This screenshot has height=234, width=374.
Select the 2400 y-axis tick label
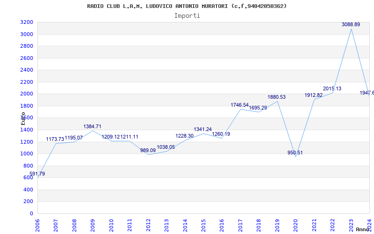coord(27,70)
